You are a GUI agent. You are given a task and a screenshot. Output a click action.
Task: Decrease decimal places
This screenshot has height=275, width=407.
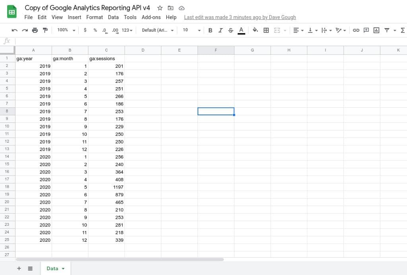point(105,30)
